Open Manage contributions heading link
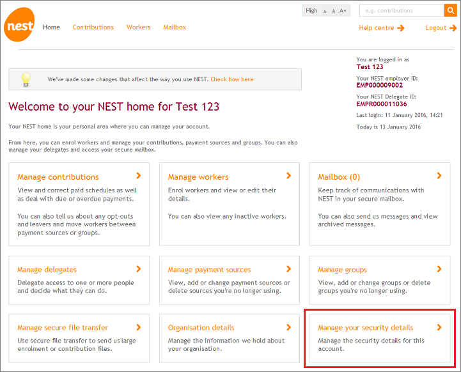Viewport: 461px width, 372px height. click(x=58, y=177)
